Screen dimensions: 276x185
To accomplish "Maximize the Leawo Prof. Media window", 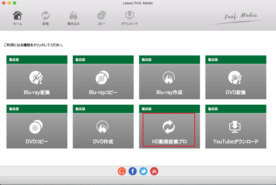I will 15,3.
